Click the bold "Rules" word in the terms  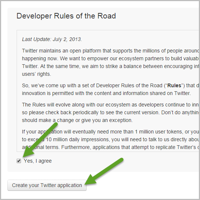(x=174, y=85)
